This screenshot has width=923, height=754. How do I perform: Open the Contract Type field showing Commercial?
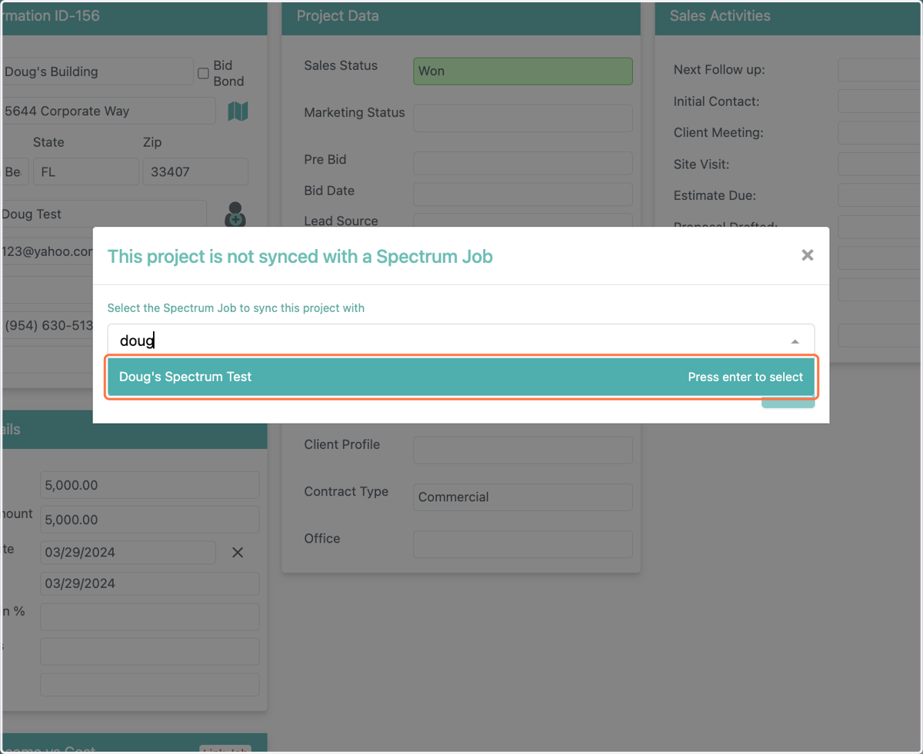click(523, 497)
